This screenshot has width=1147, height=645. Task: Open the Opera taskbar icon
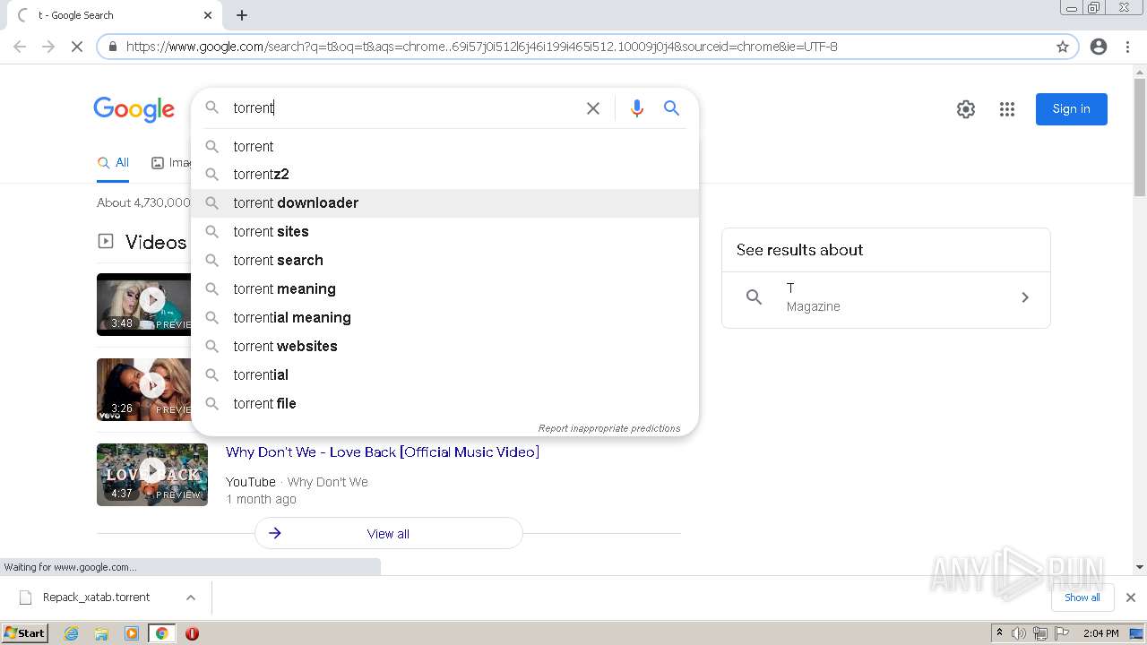(192, 633)
